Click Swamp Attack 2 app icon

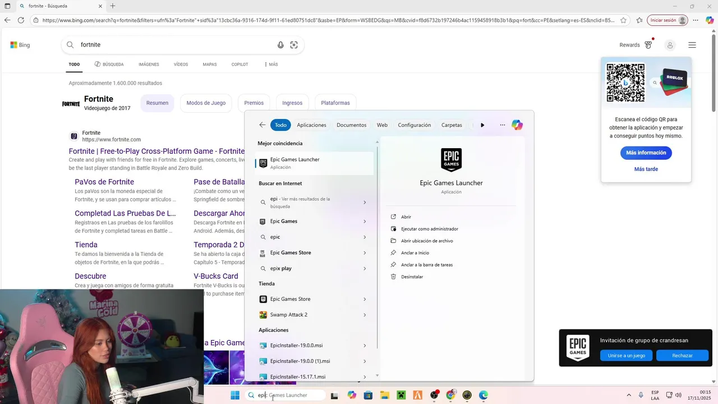[x=263, y=315]
